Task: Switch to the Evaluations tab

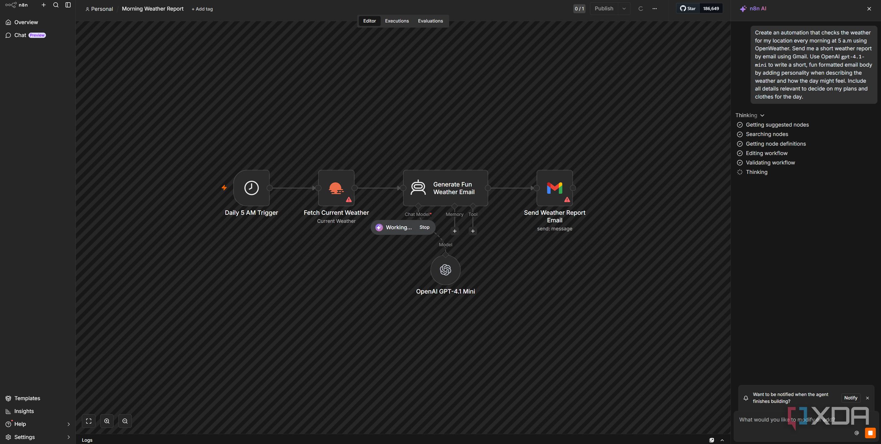Action: point(430,21)
